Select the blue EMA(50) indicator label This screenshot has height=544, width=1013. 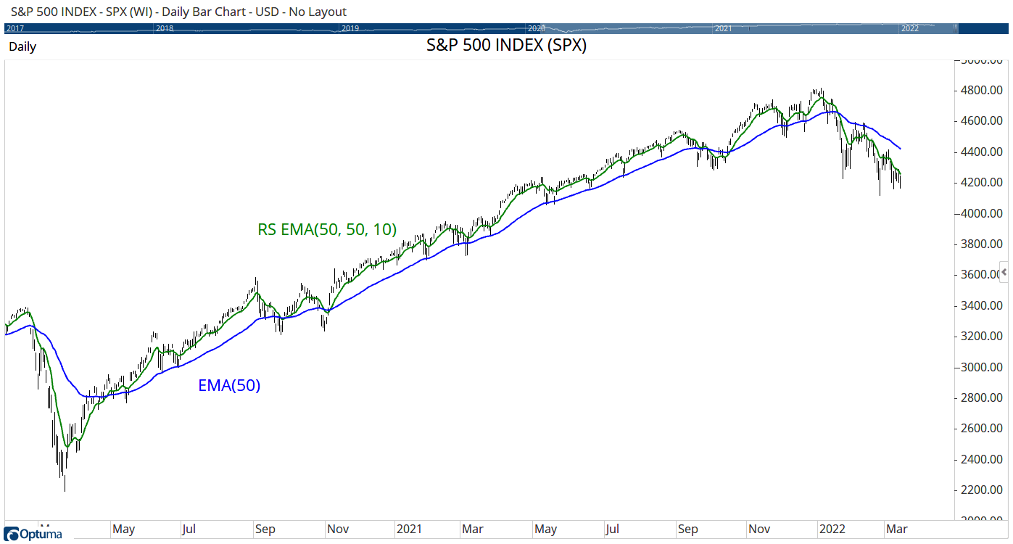pos(229,386)
